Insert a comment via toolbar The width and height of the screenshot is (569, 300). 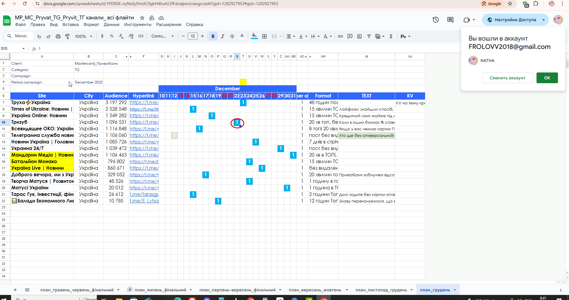tap(350, 36)
